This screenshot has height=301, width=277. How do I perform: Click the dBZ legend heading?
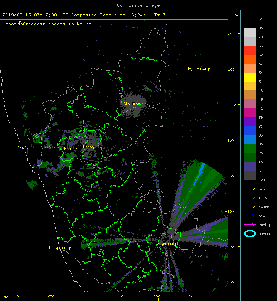[x=258, y=19]
